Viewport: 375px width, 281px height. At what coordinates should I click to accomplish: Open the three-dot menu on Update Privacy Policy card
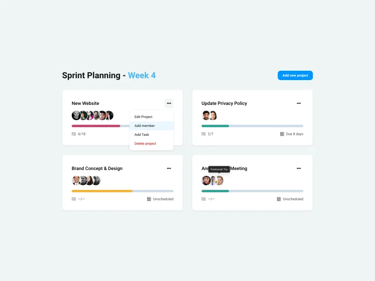(x=299, y=103)
